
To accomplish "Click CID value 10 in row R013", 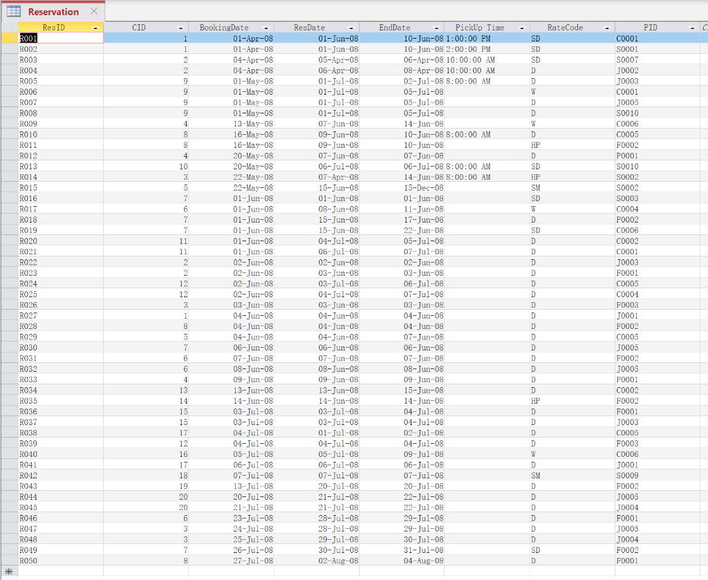I will [x=146, y=167].
